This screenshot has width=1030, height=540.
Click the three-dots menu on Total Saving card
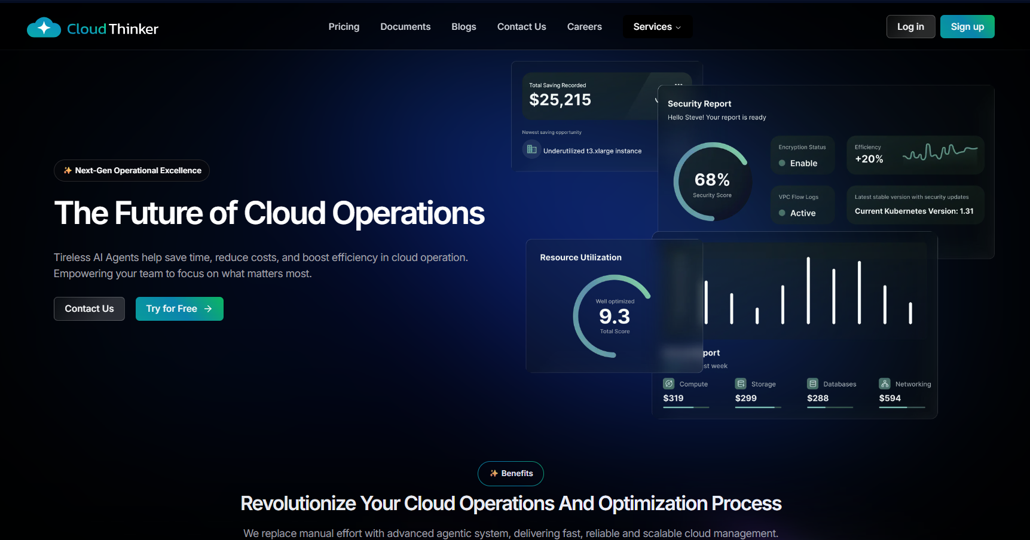[x=678, y=84]
